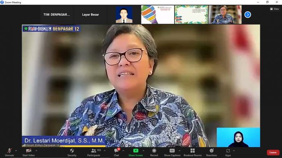Expand arrow next to Apps
The image size is (282, 158).
tap(234, 151)
